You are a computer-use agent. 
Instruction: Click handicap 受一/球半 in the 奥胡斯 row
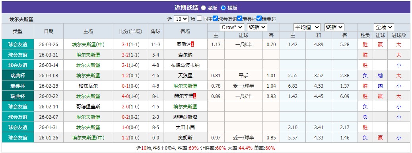pos(243,138)
